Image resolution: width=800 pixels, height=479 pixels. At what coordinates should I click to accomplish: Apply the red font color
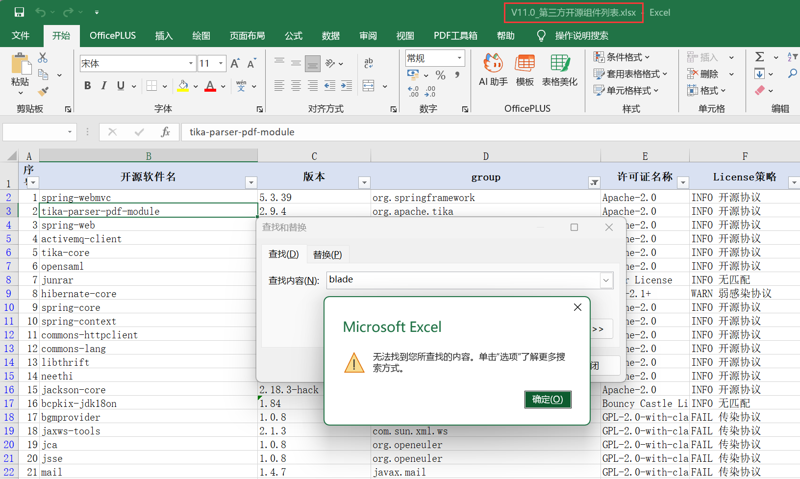point(210,86)
